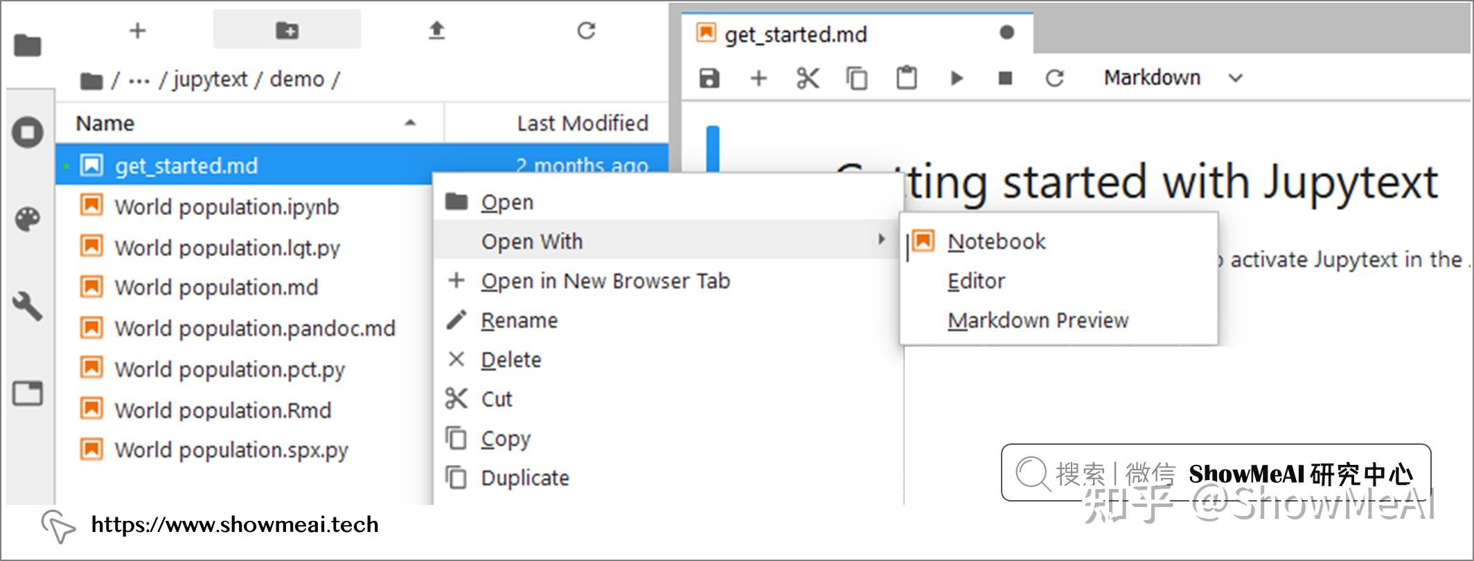Navigate to the jupytext breadcrumb folder
Image resolution: width=1474 pixels, height=561 pixels.
(210, 80)
